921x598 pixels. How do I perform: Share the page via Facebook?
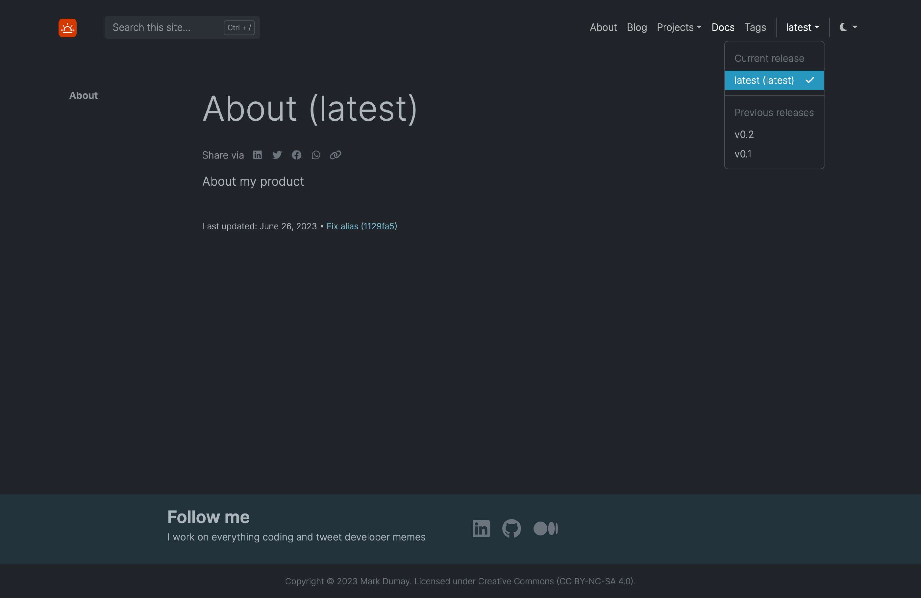pyautogui.click(x=296, y=155)
